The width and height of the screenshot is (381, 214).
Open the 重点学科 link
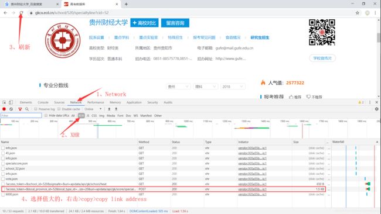coord(121,37)
